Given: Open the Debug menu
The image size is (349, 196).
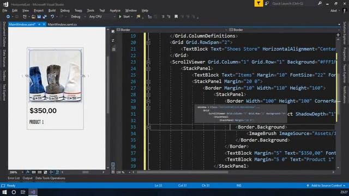Looking at the screenshot, I should 65,10.
